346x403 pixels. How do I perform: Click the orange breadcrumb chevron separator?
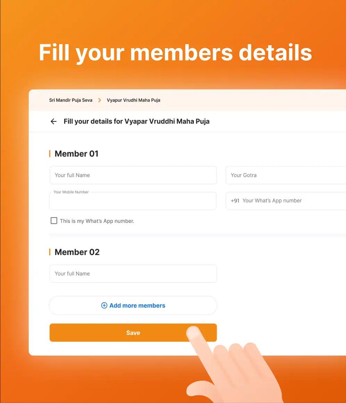click(100, 100)
